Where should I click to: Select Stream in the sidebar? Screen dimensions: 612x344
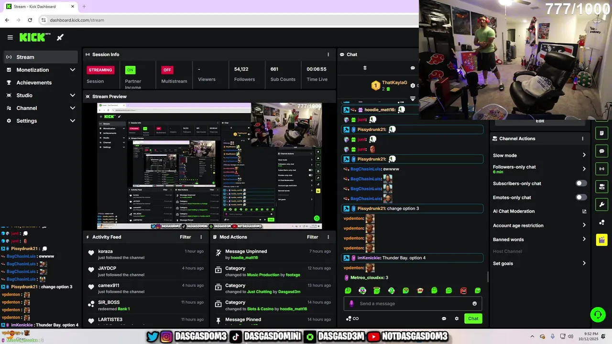pyautogui.click(x=41, y=57)
